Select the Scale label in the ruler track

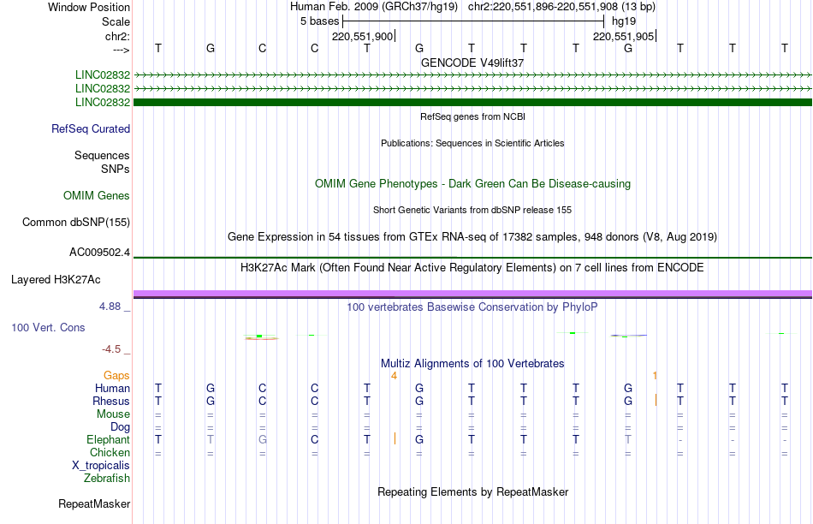(x=116, y=21)
